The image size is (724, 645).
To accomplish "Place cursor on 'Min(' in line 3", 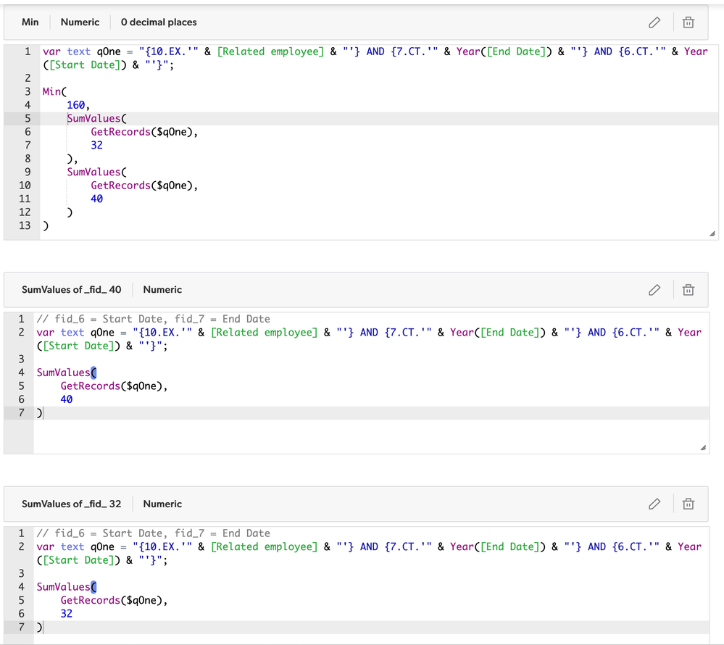I will coord(54,92).
